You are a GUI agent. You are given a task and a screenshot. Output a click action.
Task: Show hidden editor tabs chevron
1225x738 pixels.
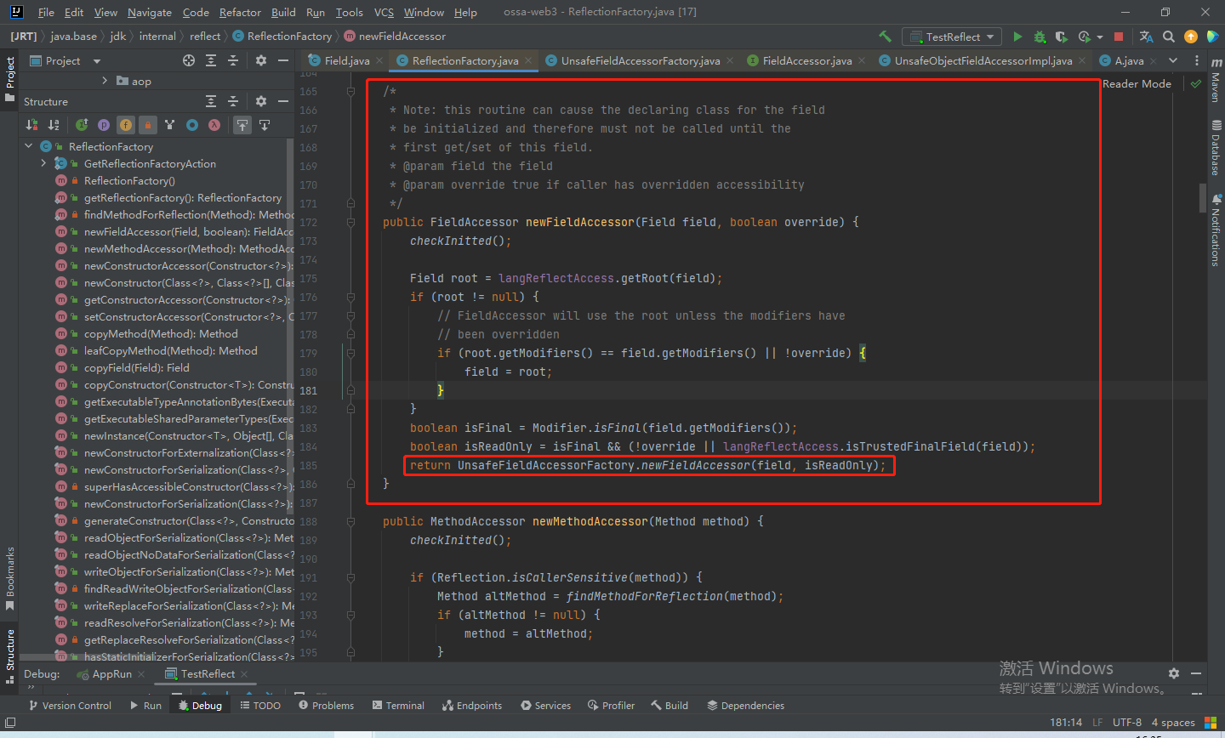tap(1173, 60)
